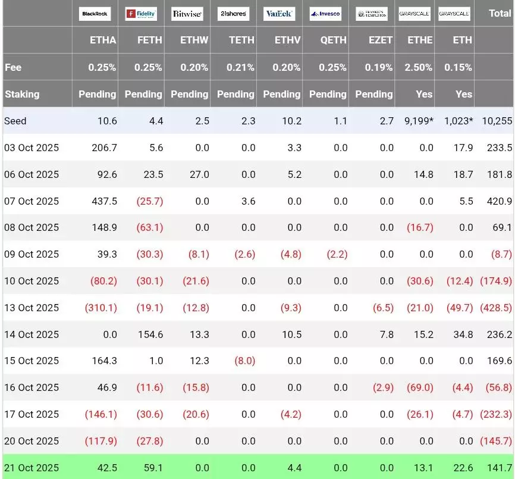The height and width of the screenshot is (479, 515).
Task: Click the VanEck logo
Action: pos(279,14)
